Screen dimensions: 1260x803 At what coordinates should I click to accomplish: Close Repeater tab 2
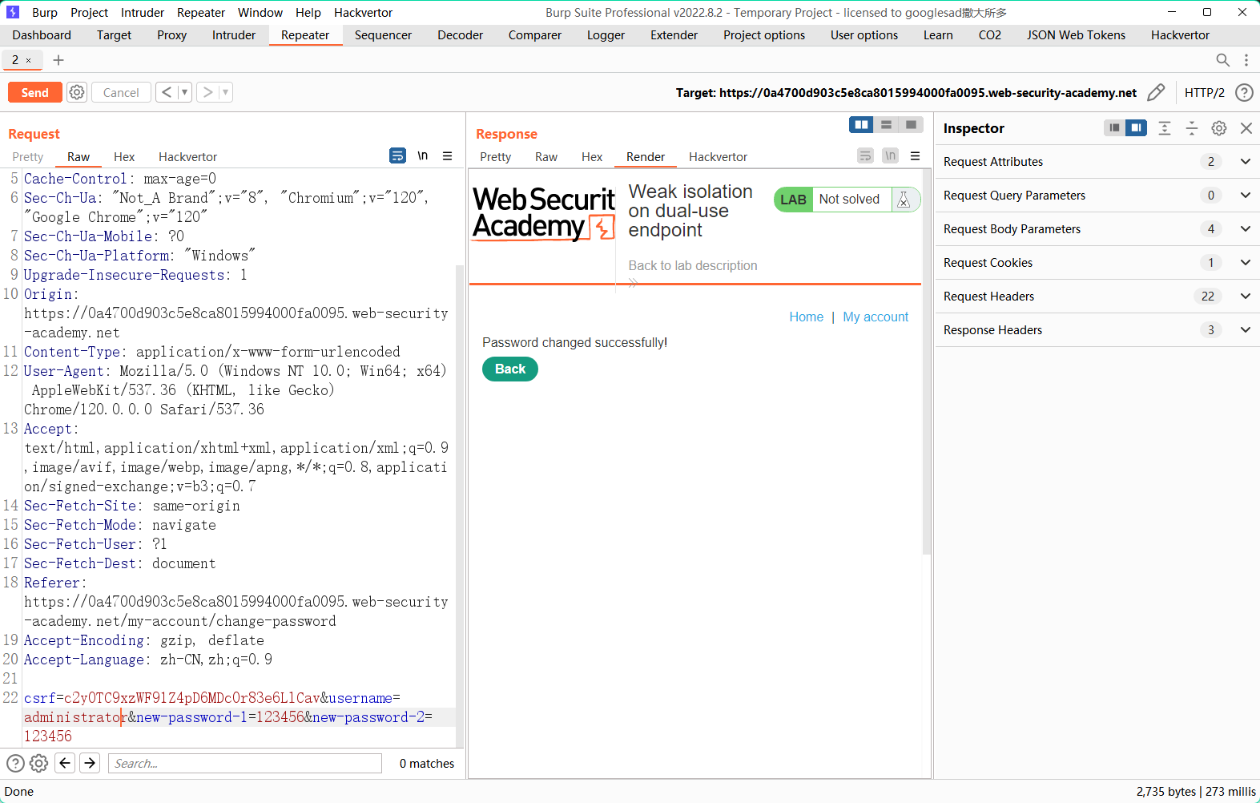29,60
